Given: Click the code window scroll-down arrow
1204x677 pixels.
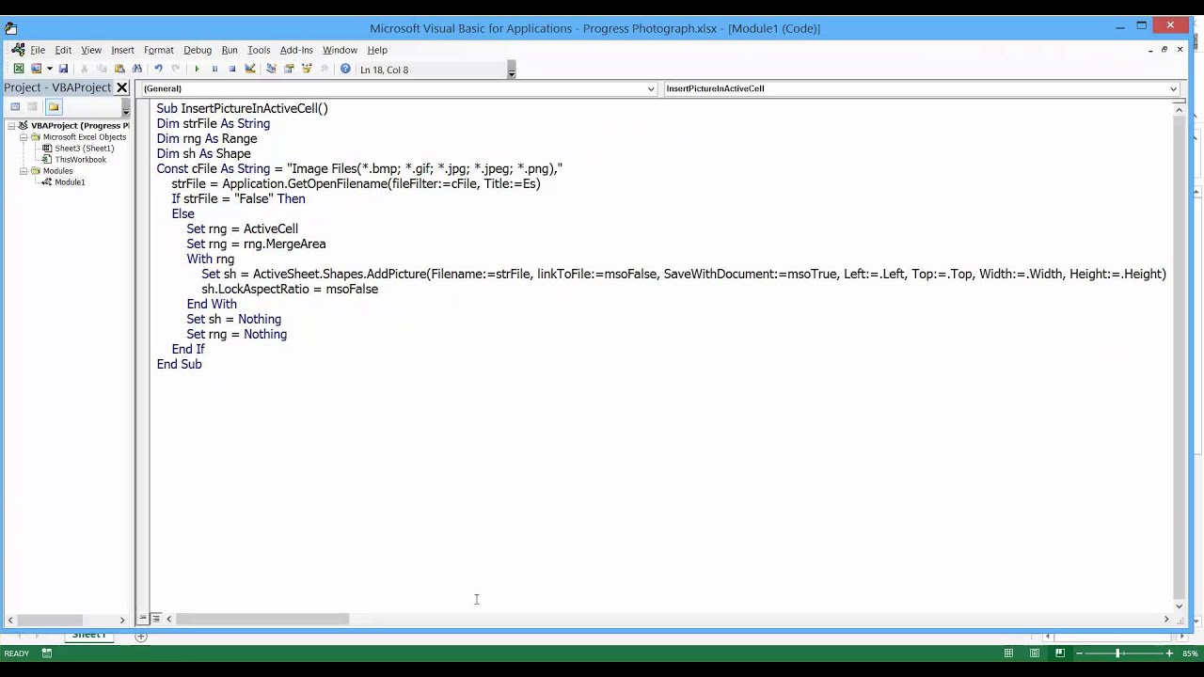Looking at the screenshot, I should pyautogui.click(x=1180, y=606).
